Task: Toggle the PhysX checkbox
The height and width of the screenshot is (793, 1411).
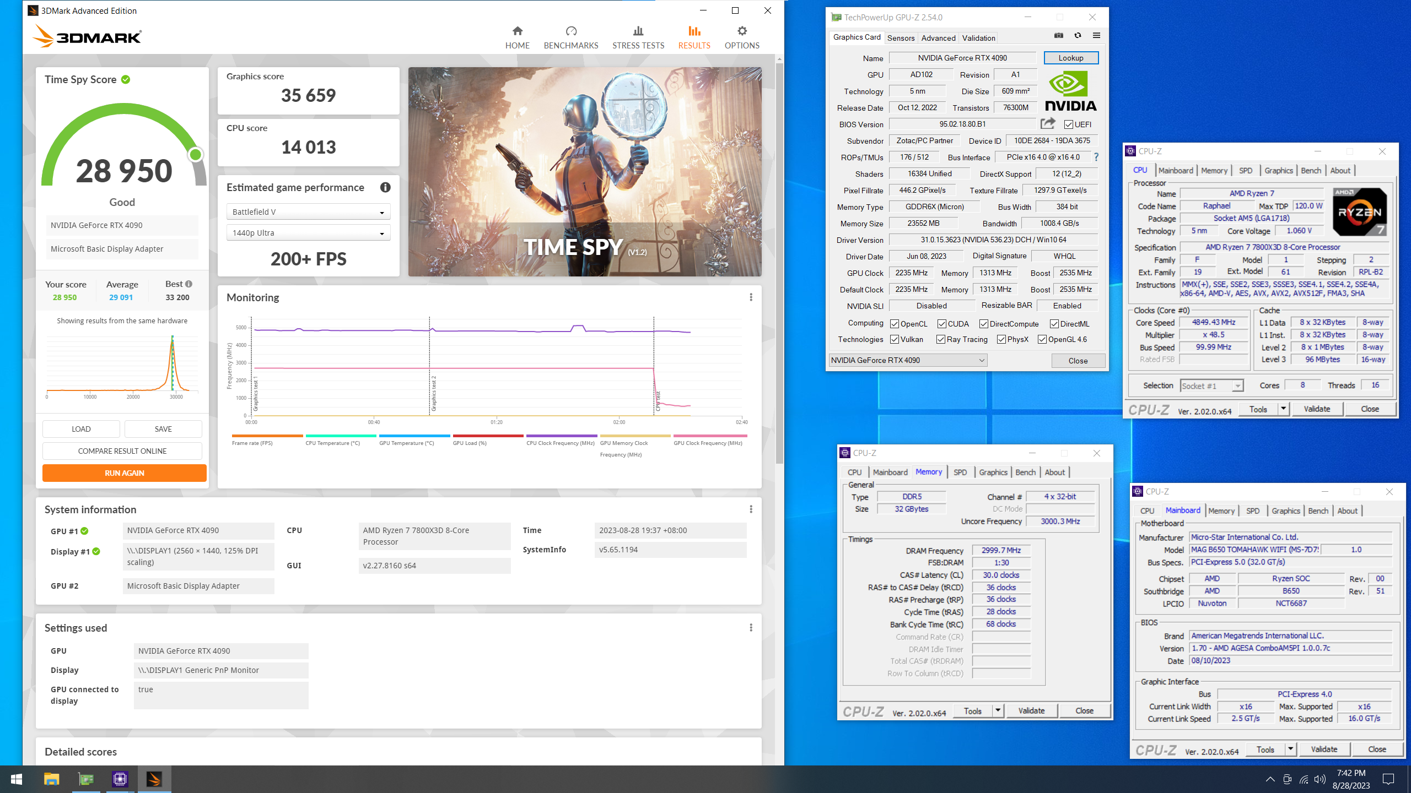Action: (1001, 339)
